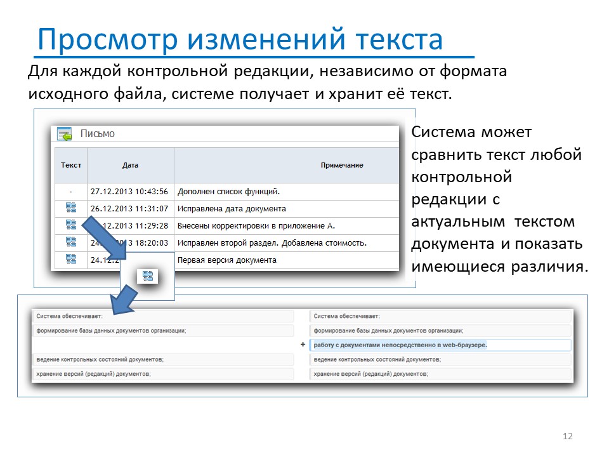This screenshot has width=609, height=457.
Task: Click left pane line ведение контрольных состояний документов
Action: click(x=163, y=359)
